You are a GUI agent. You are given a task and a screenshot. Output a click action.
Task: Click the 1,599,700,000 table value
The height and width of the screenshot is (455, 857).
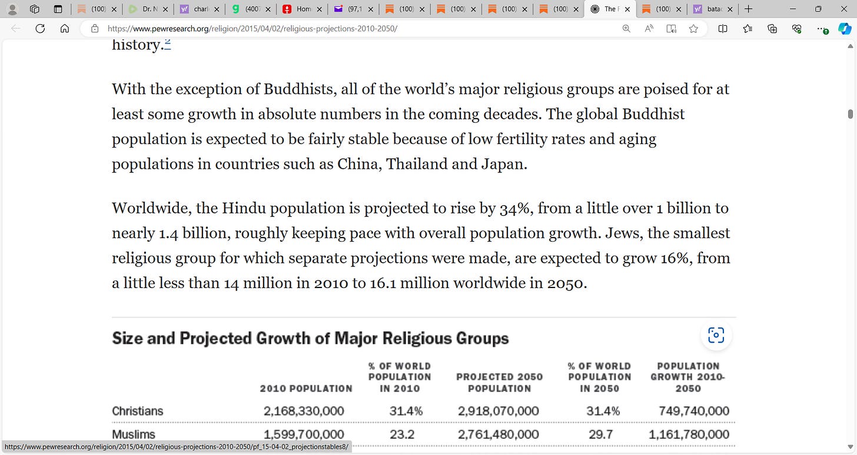304,434
